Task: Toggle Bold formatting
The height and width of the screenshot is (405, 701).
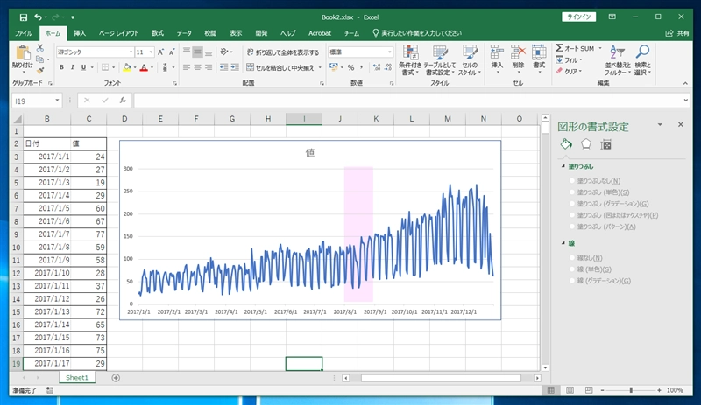Action: click(x=61, y=67)
